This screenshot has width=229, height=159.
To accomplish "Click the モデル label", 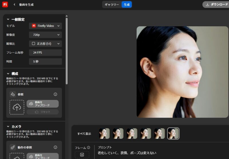I will [11, 26].
